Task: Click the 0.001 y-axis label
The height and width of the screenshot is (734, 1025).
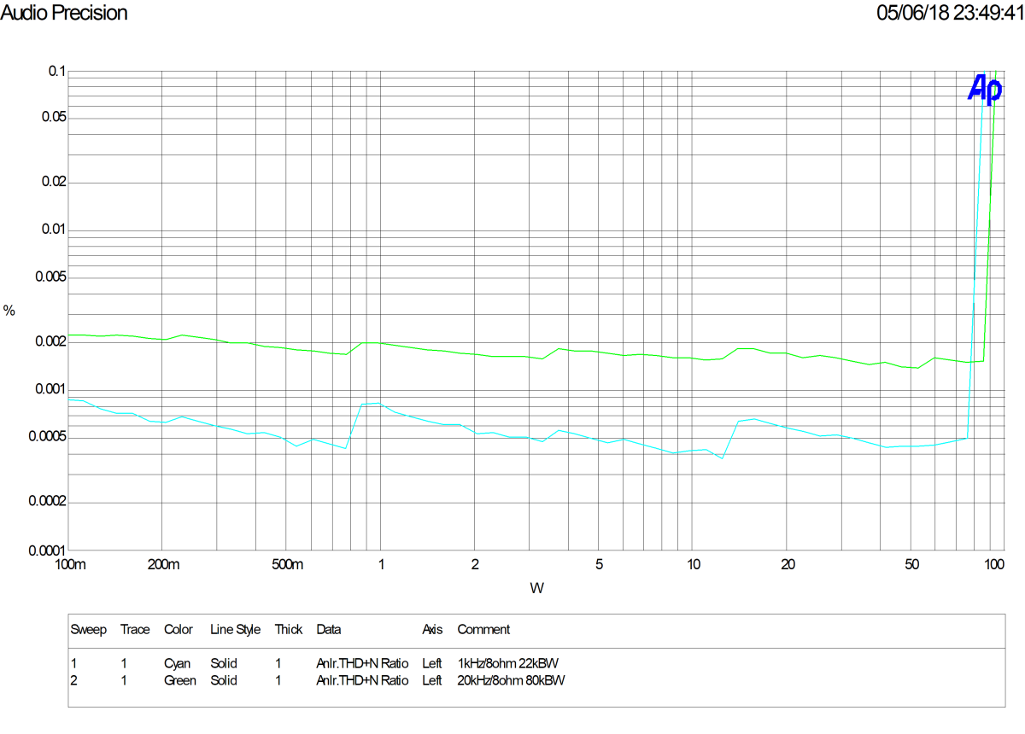Action: coord(50,389)
